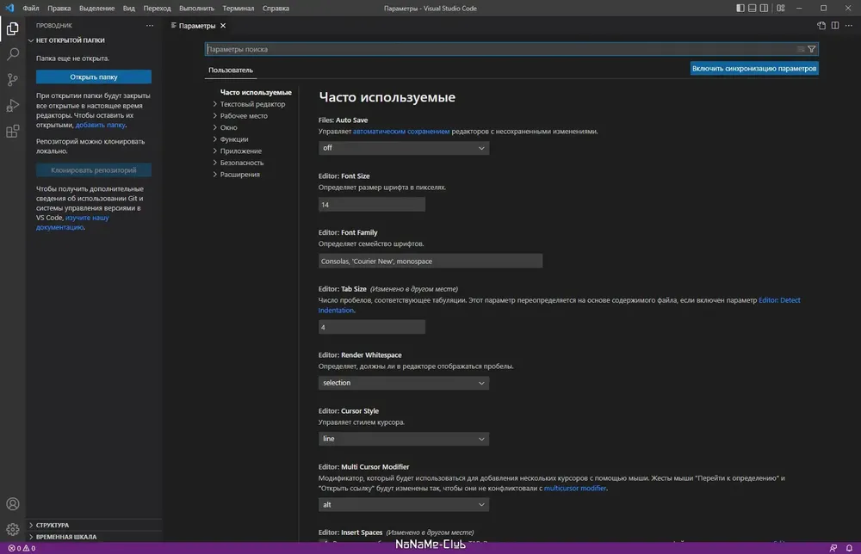
Task: Follow the автоматическим сохранением link
Action: pos(401,132)
